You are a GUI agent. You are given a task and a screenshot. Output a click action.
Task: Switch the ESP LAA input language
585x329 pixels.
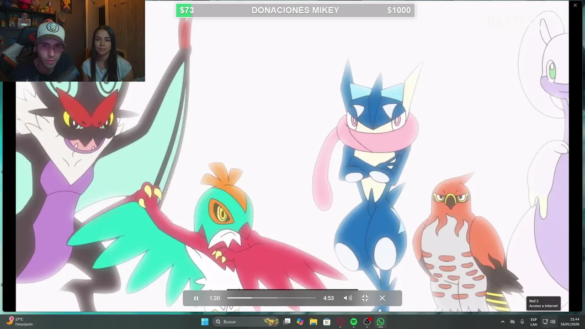(534, 322)
